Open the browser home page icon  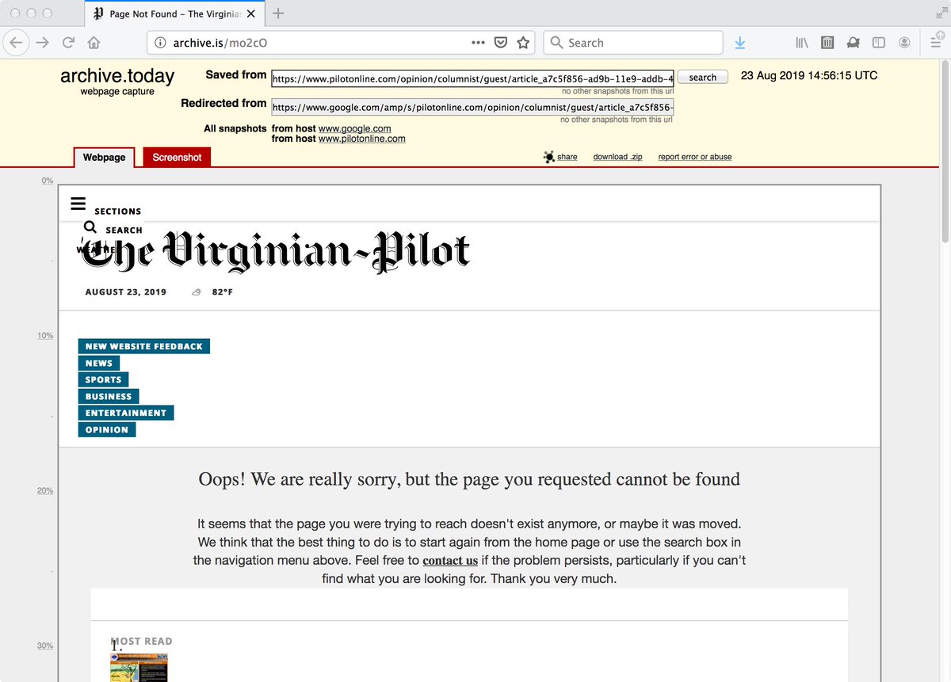pyautogui.click(x=94, y=43)
